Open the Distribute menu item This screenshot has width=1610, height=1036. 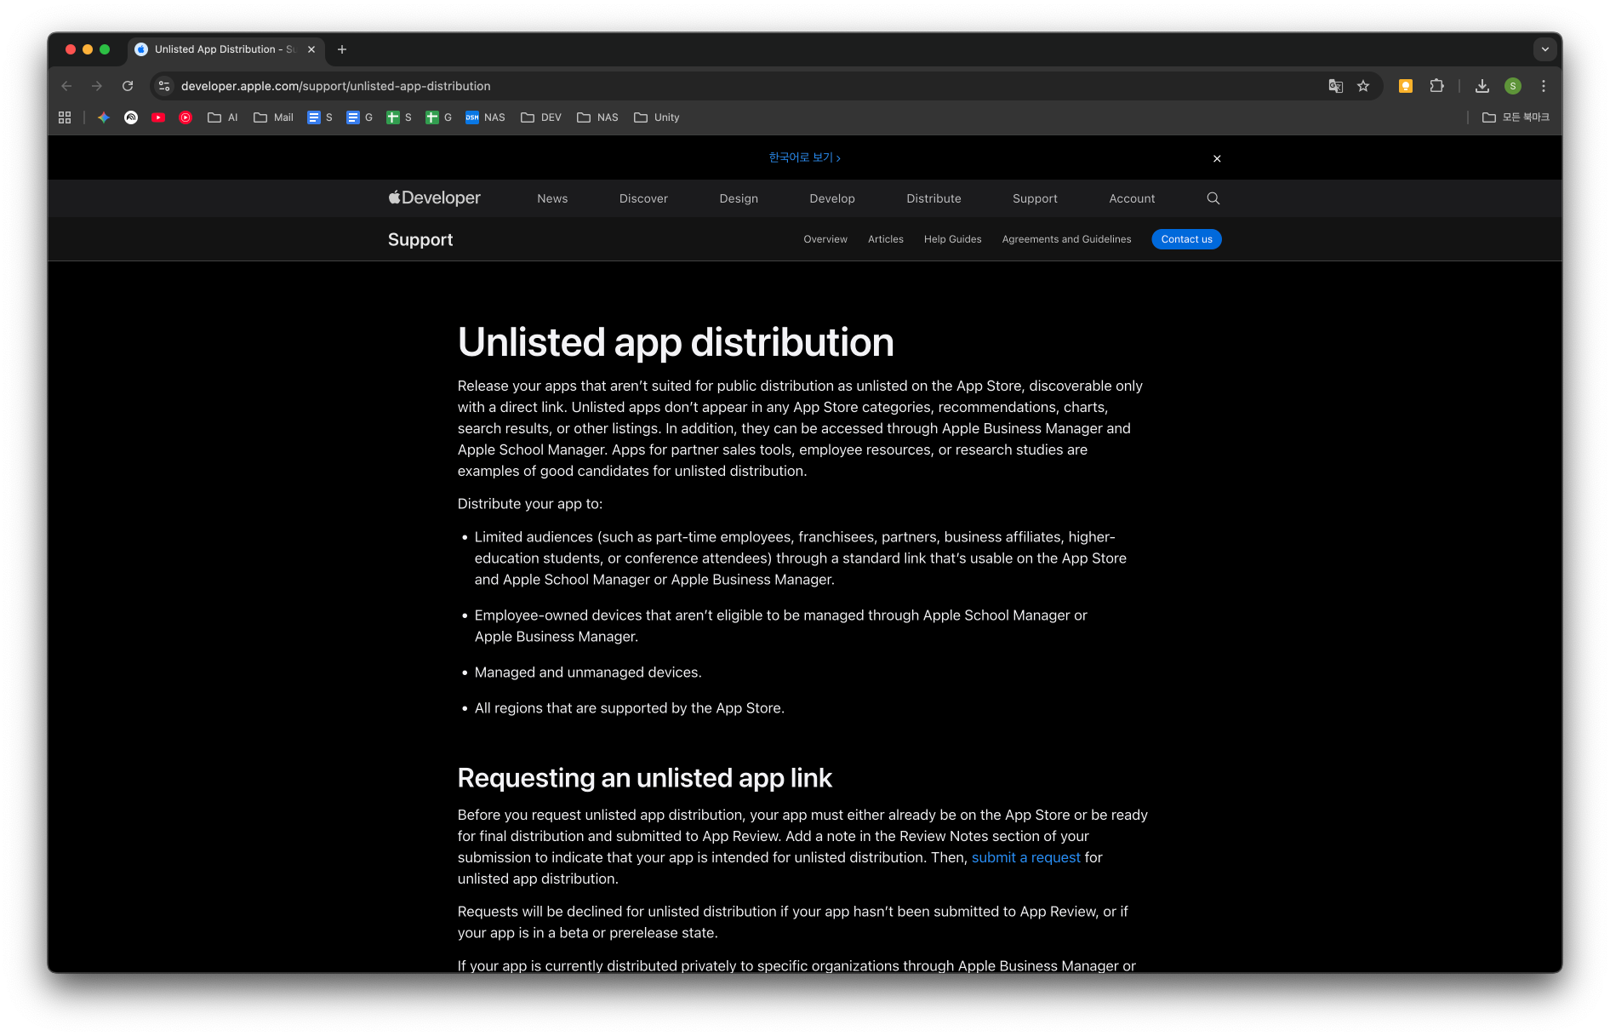933,198
